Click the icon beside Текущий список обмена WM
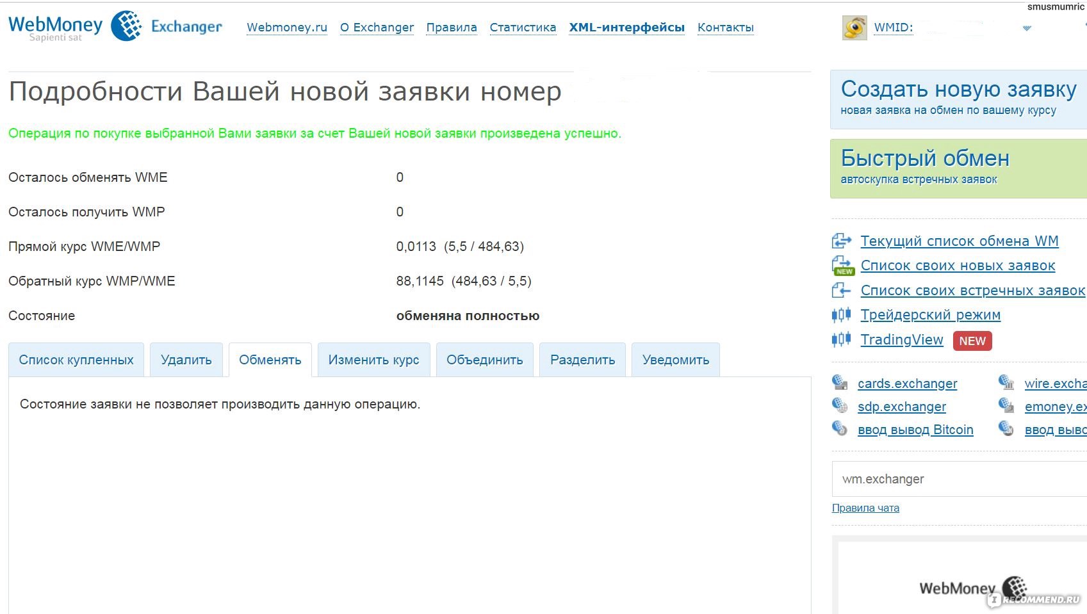This screenshot has width=1087, height=614. pos(842,241)
